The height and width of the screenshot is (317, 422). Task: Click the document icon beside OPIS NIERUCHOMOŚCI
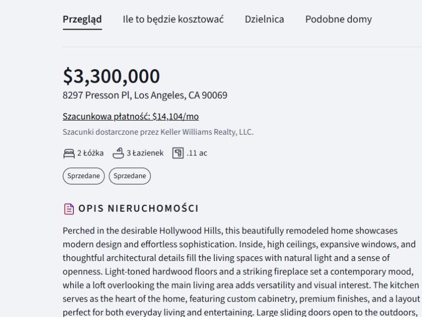(69, 208)
